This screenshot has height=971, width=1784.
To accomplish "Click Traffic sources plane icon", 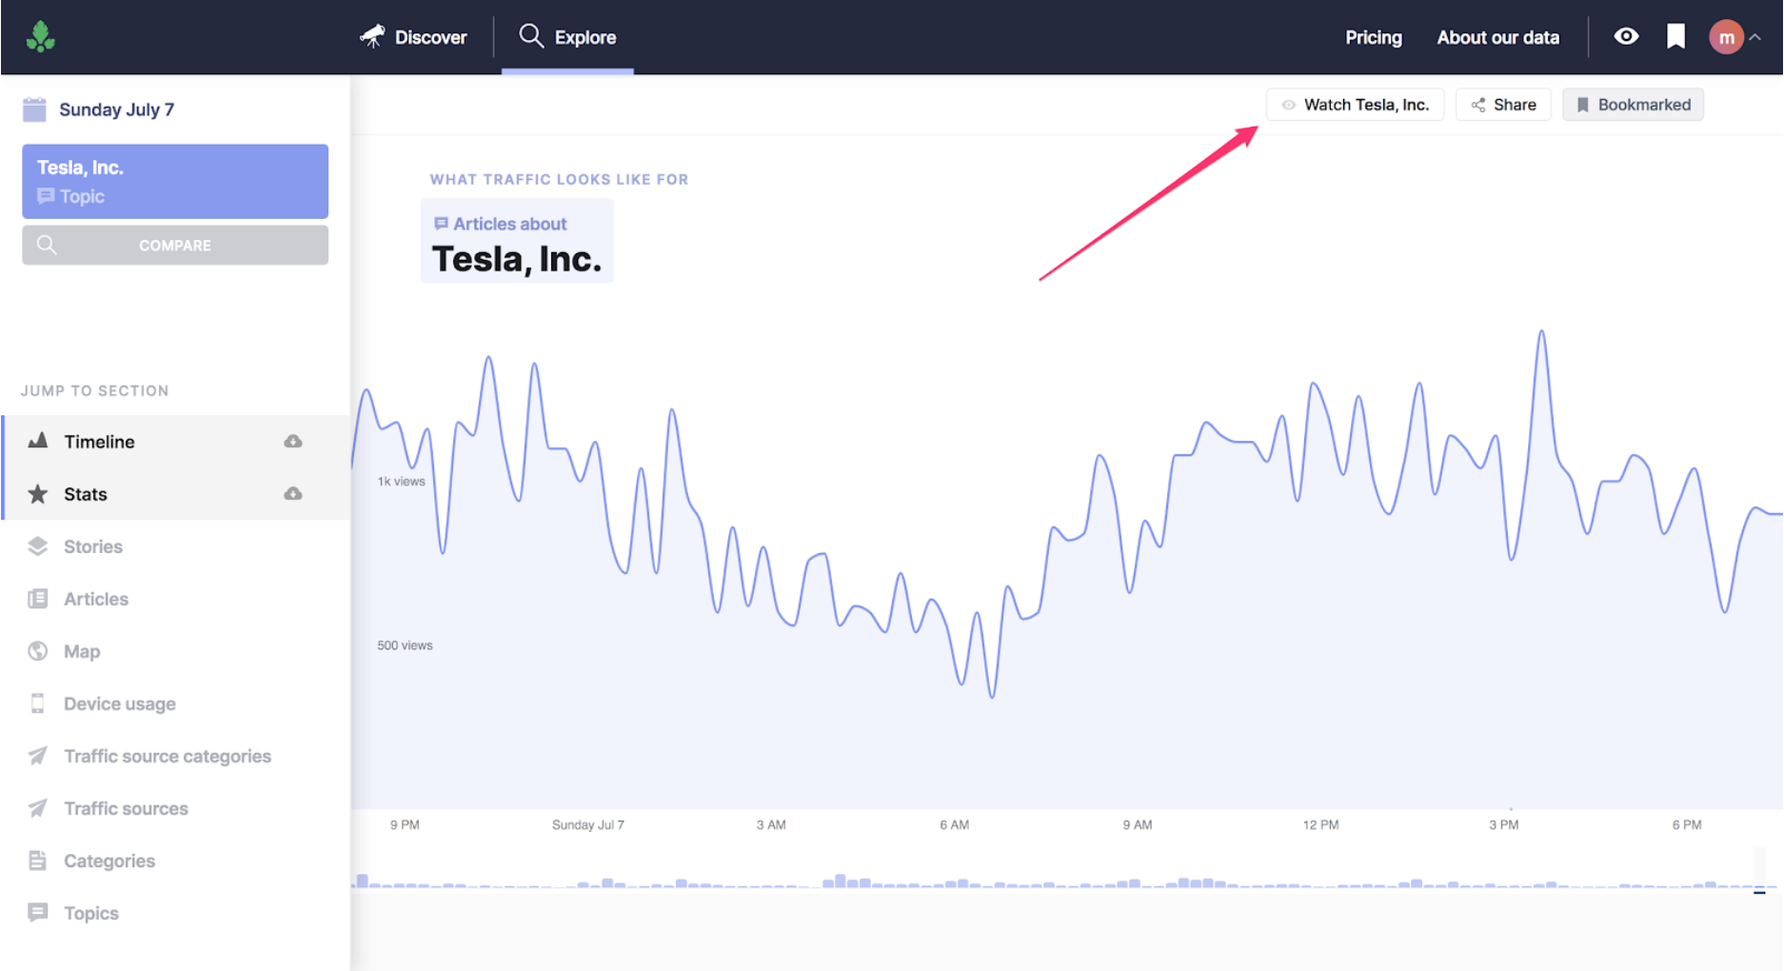I will tap(38, 808).
